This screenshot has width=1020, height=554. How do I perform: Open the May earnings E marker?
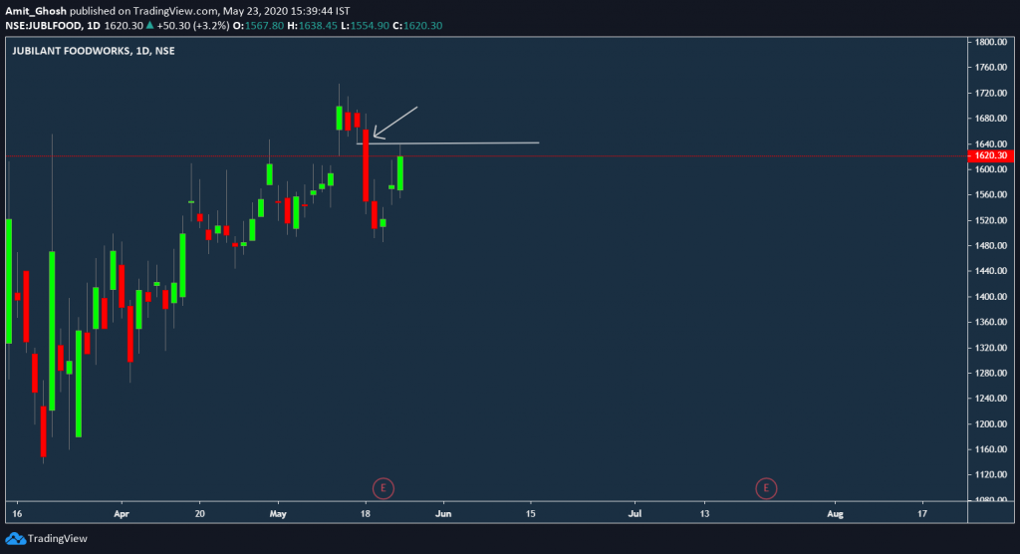pyautogui.click(x=383, y=488)
